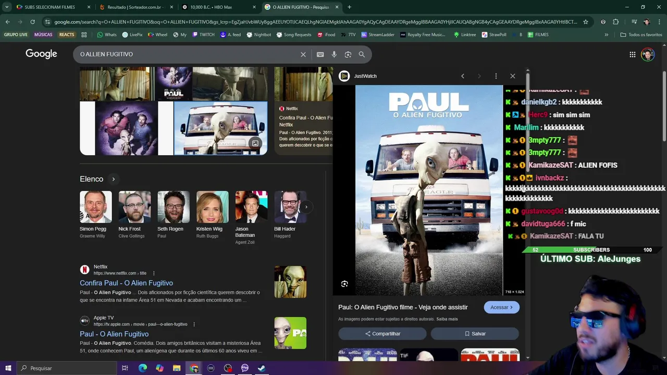Search inside image using Lens icon on poster
This screenshot has height=375, width=667.
point(344,284)
